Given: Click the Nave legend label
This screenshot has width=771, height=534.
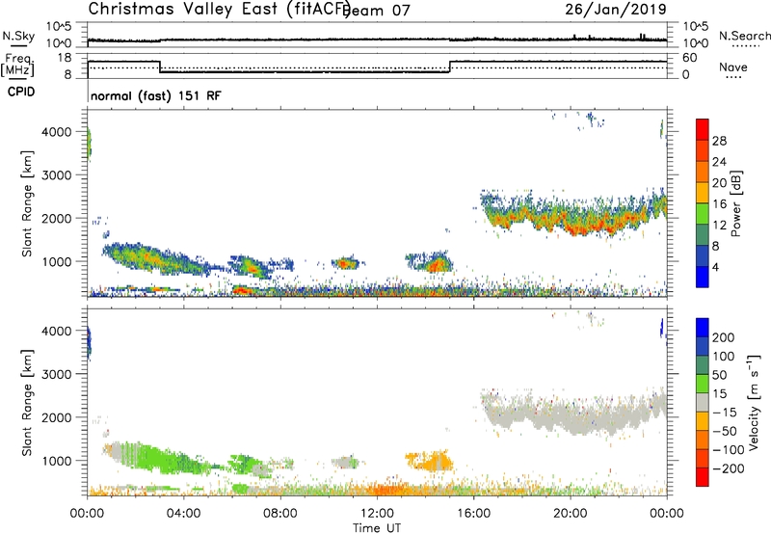Looking at the screenshot, I should coord(733,67).
